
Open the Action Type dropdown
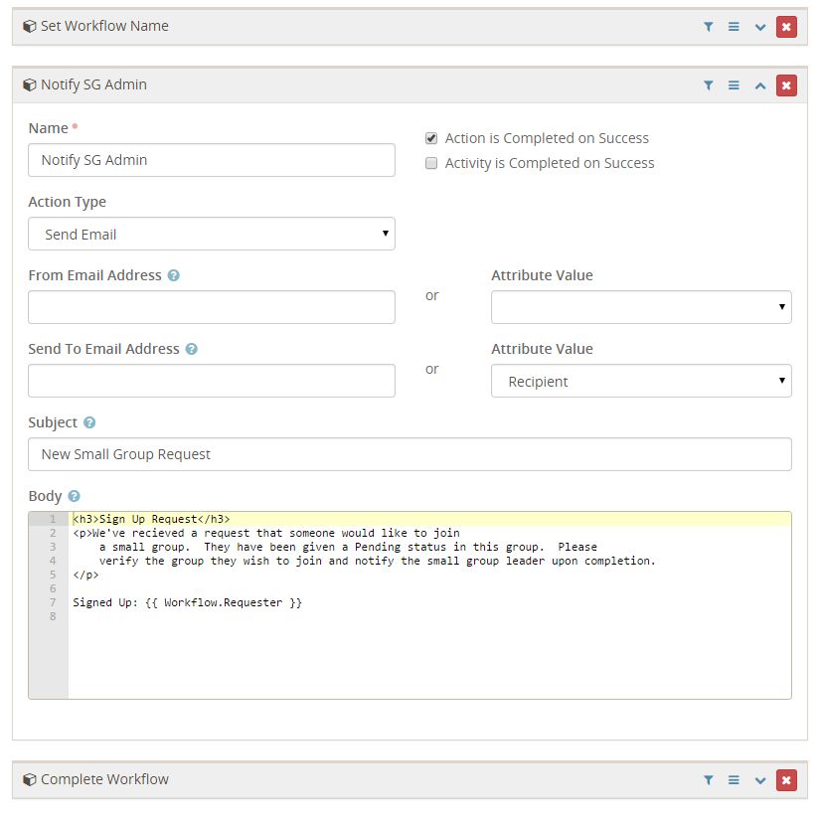pos(212,234)
